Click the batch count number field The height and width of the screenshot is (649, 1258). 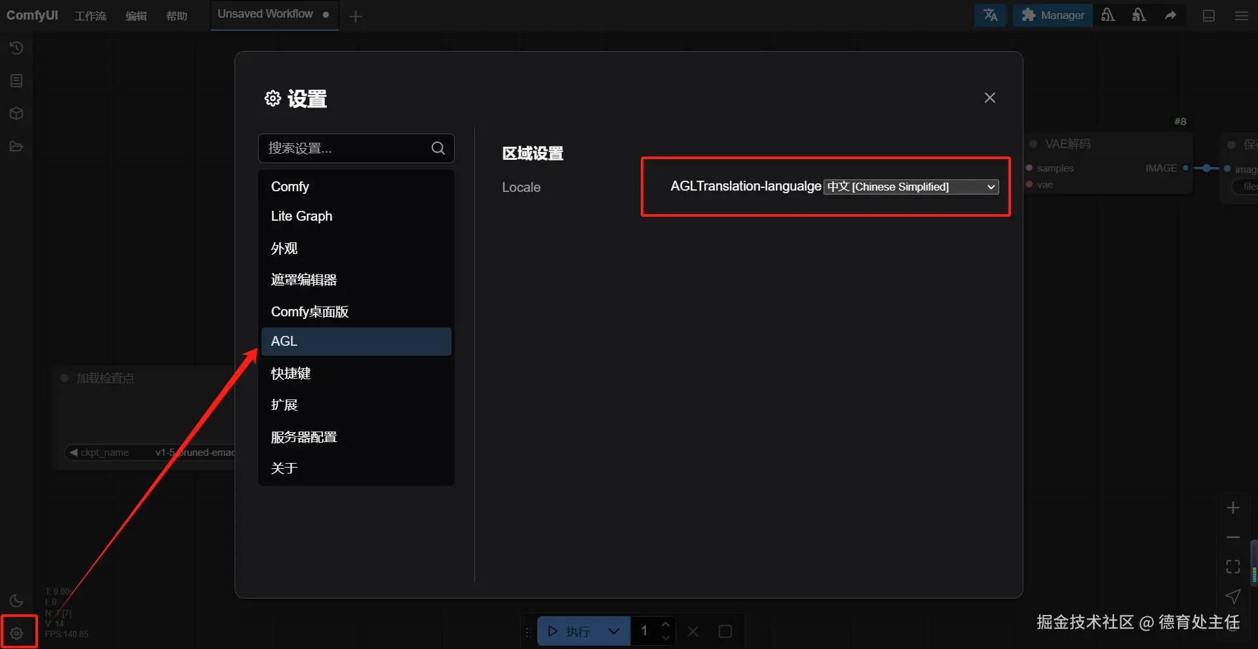645,631
